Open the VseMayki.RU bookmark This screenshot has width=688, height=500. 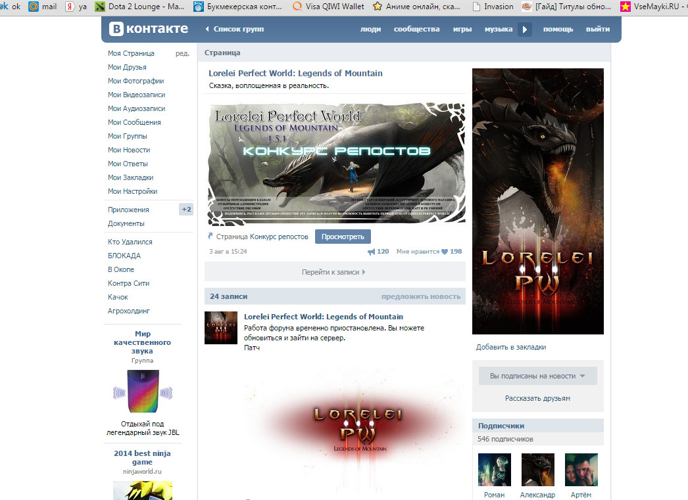tap(653, 7)
